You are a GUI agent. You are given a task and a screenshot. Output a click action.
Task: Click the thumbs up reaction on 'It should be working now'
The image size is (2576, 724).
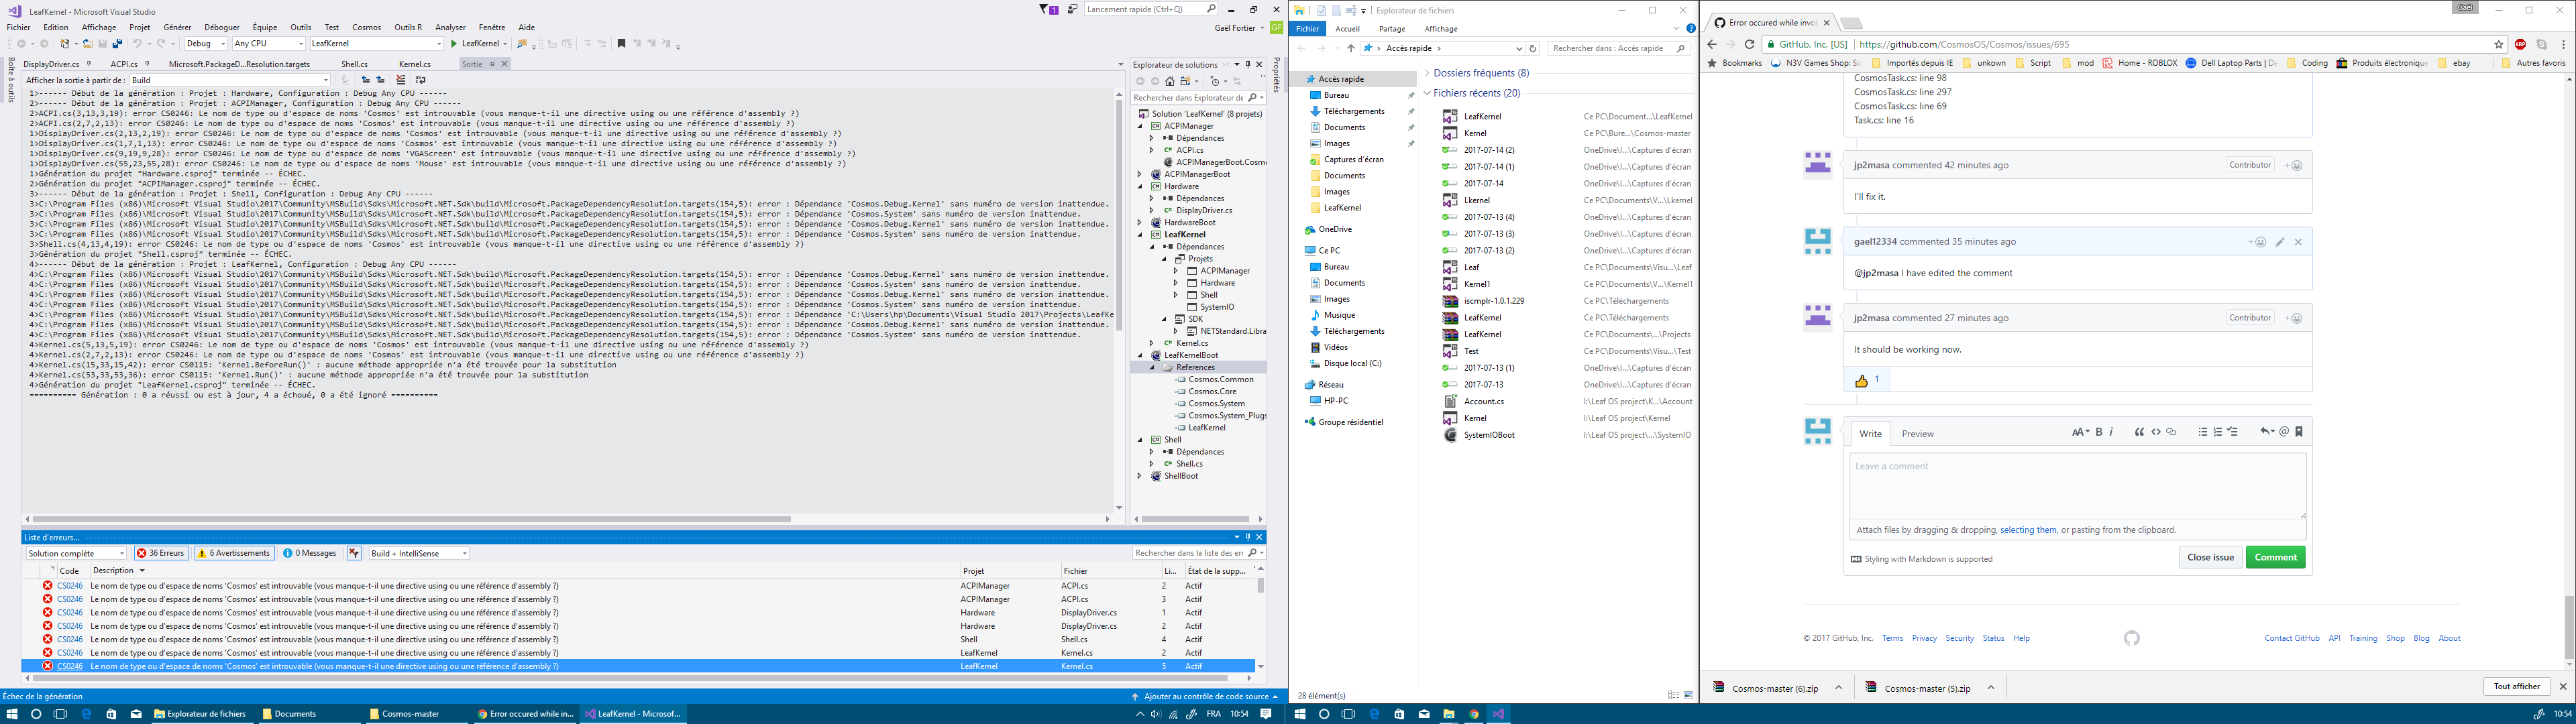[1867, 380]
